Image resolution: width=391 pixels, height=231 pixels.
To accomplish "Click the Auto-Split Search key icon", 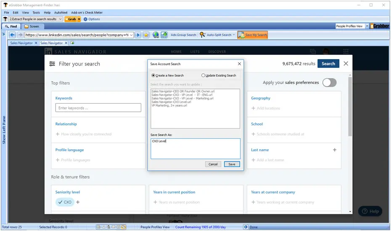I will (203, 35).
